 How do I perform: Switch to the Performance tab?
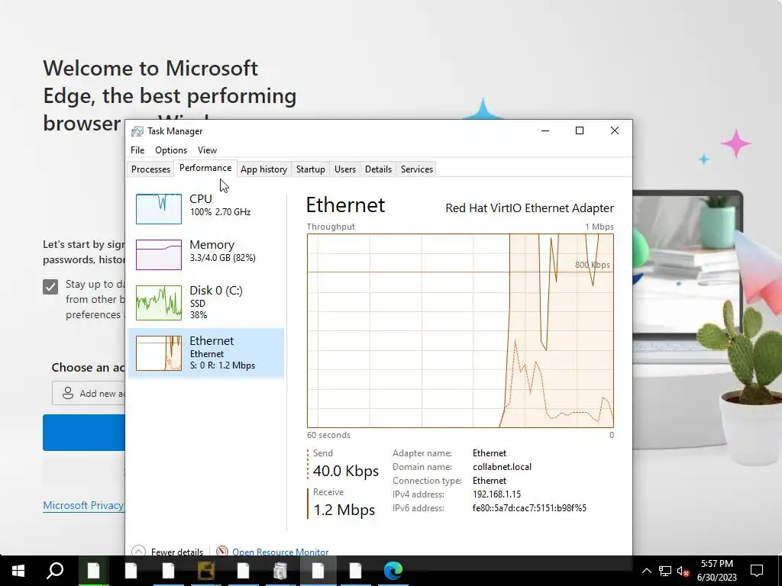[x=205, y=168]
